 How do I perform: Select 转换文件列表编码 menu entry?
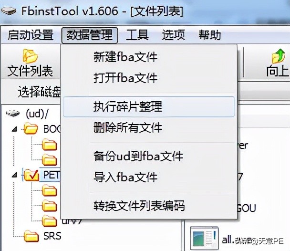coord(148,206)
